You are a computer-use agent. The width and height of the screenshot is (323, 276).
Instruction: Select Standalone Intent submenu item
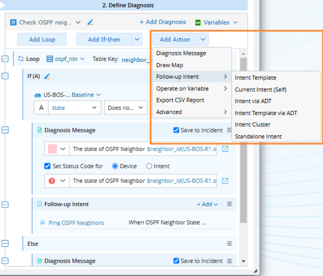pyautogui.click(x=258, y=136)
